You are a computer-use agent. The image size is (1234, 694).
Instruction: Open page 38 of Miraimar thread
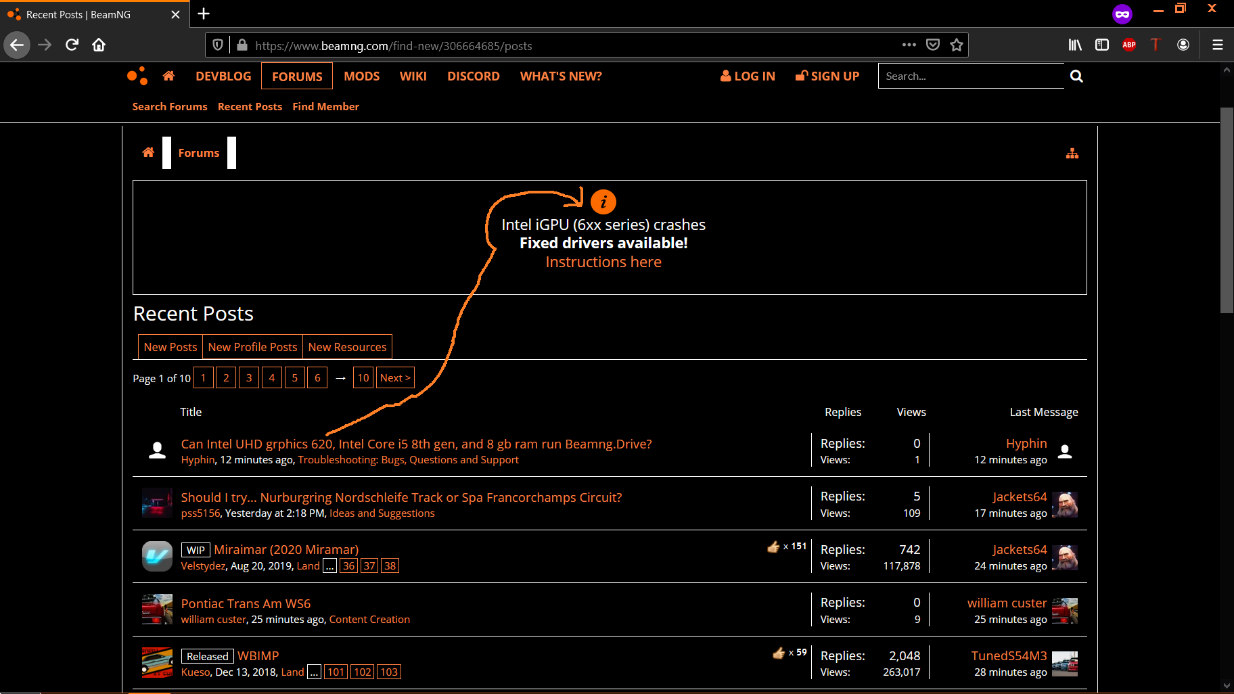point(390,566)
